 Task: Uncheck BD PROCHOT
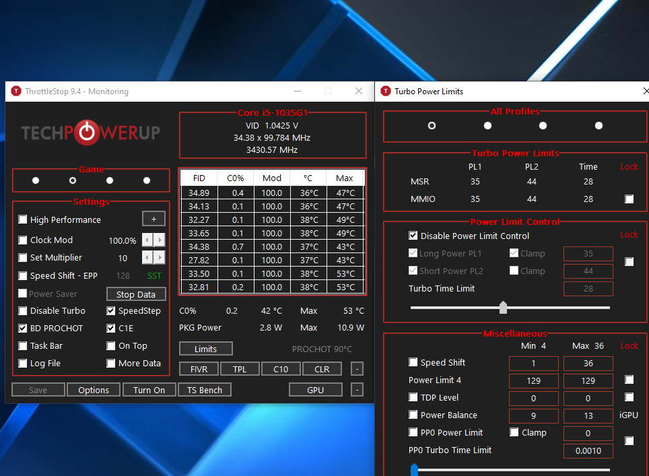click(x=23, y=329)
